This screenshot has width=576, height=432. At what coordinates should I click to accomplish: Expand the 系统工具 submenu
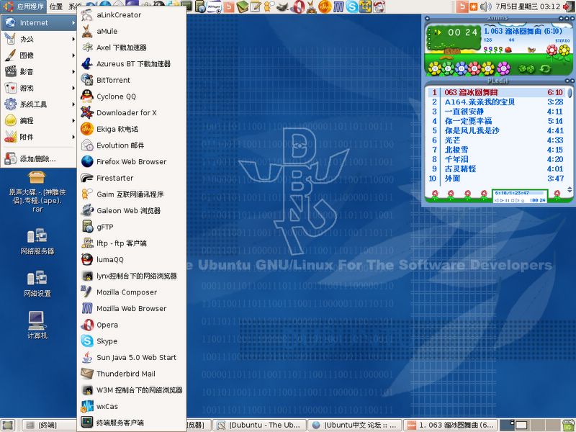[x=39, y=104]
